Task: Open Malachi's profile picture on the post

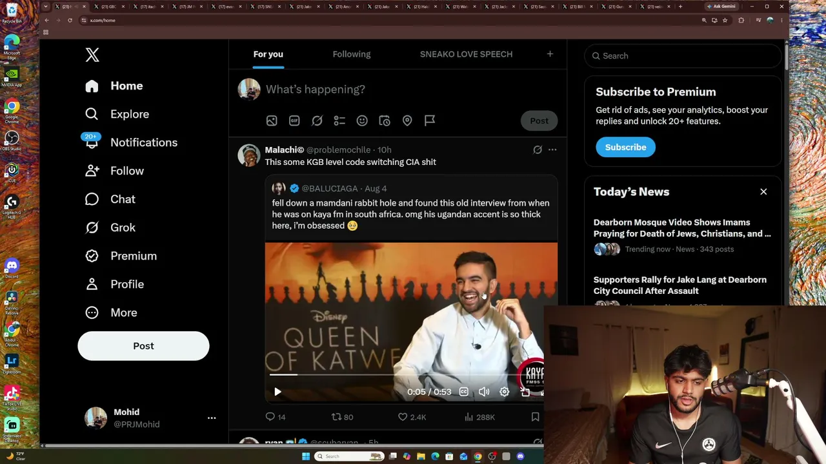Action: 249,155
